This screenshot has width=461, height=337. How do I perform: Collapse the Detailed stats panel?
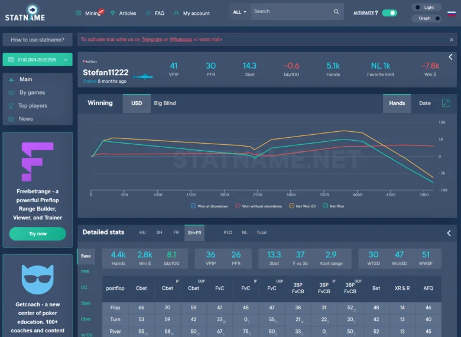point(449,233)
